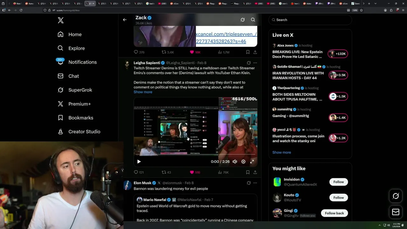407x229 pixels.
Task: Open Notifications in the sidebar
Action: click(x=77, y=62)
